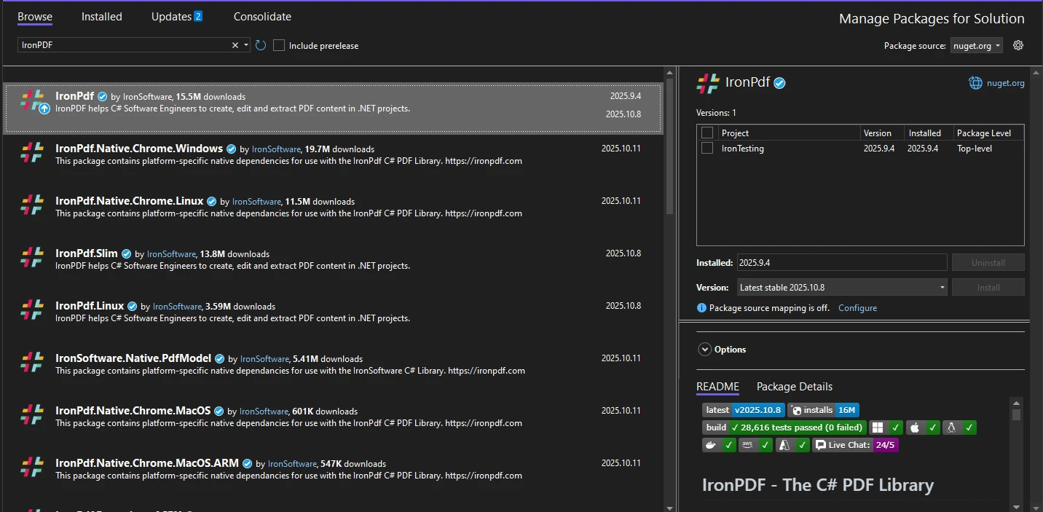Open the Package source dropdown
Screen dimensions: 1043x512
(976, 45)
